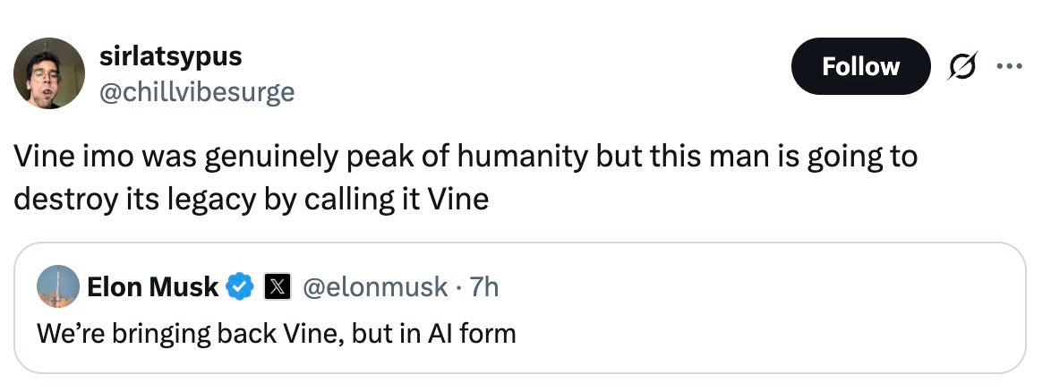Click the blue verified checkmark badge

coord(239,286)
